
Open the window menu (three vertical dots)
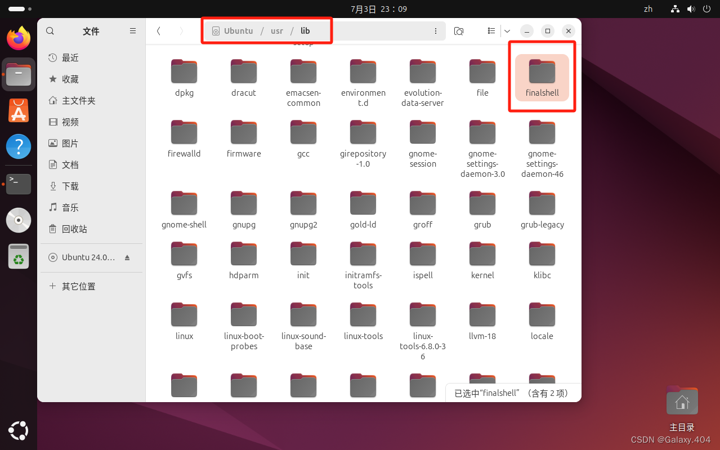tap(436, 31)
